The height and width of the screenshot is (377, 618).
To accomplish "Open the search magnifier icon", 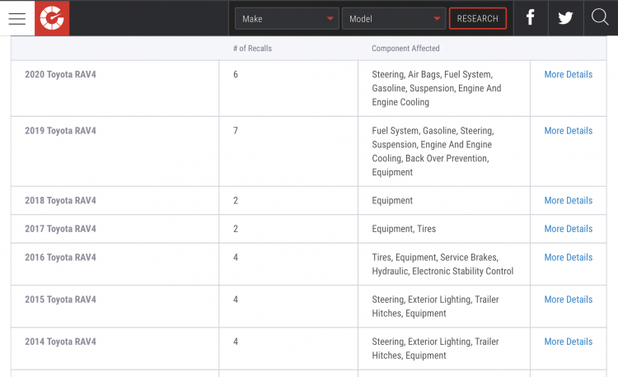I will (600, 17).
